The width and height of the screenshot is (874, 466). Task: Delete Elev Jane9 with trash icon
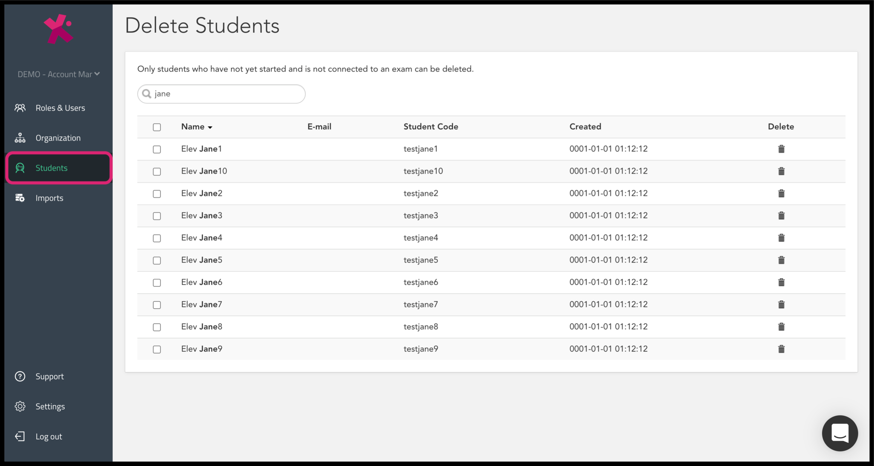(x=781, y=349)
